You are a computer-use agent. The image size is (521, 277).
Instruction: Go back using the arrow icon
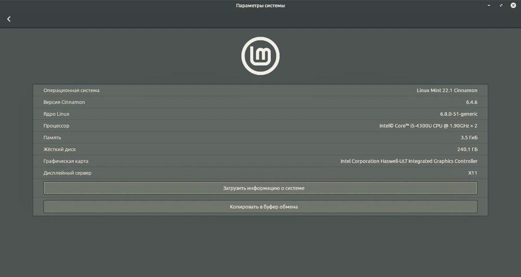pyautogui.click(x=9, y=19)
